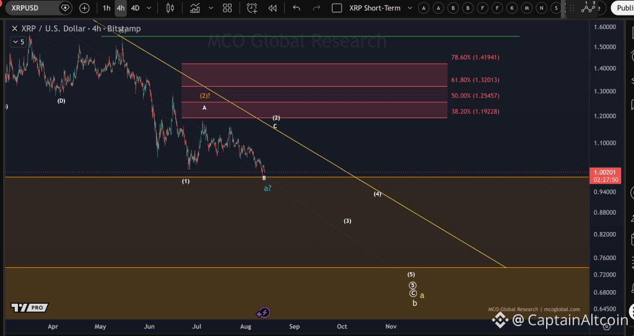Open the candlestick chart type selector

(x=170, y=8)
